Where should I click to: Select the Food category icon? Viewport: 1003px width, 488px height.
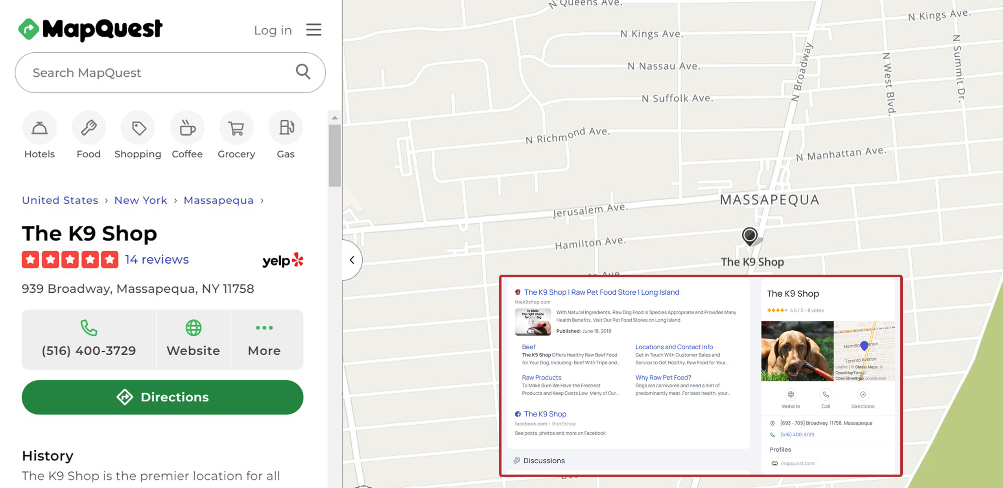pos(88,128)
